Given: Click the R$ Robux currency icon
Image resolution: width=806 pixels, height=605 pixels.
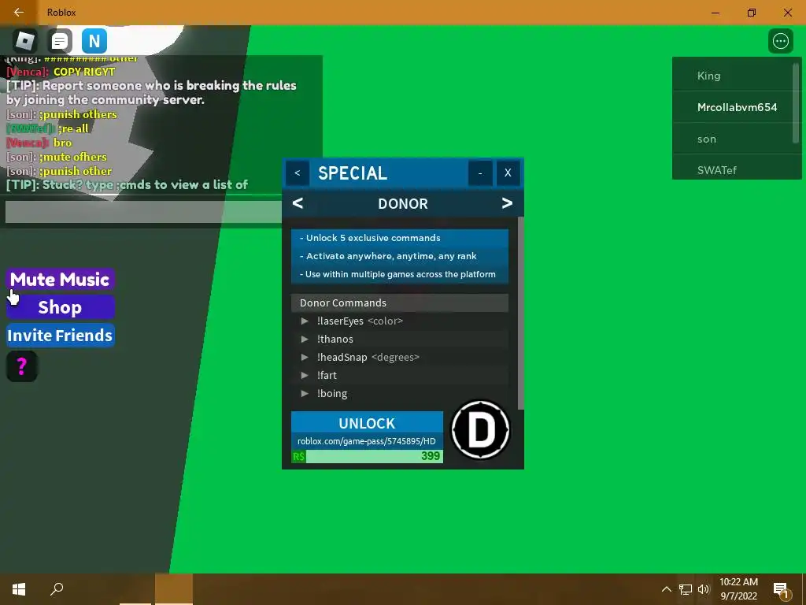Looking at the screenshot, I should (x=298, y=456).
